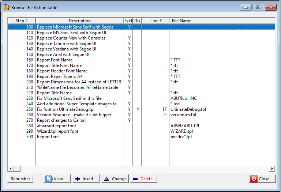Click the Delete button minus icon

click(x=135, y=179)
